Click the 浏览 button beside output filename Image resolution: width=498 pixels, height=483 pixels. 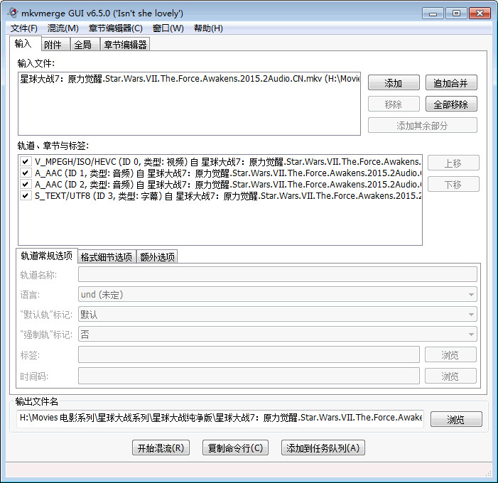pyautogui.click(x=455, y=420)
